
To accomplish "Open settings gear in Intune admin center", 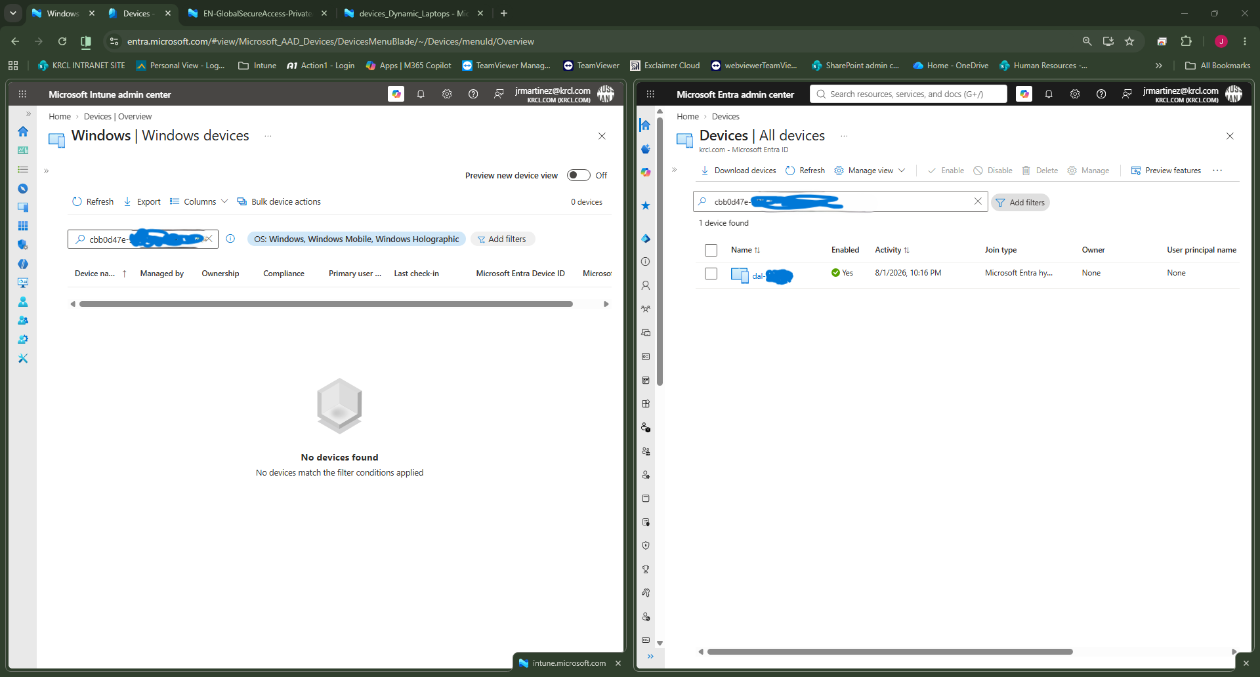I will 447,94.
